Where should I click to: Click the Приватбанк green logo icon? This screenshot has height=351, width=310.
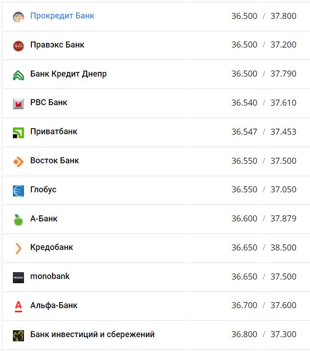[18, 133]
